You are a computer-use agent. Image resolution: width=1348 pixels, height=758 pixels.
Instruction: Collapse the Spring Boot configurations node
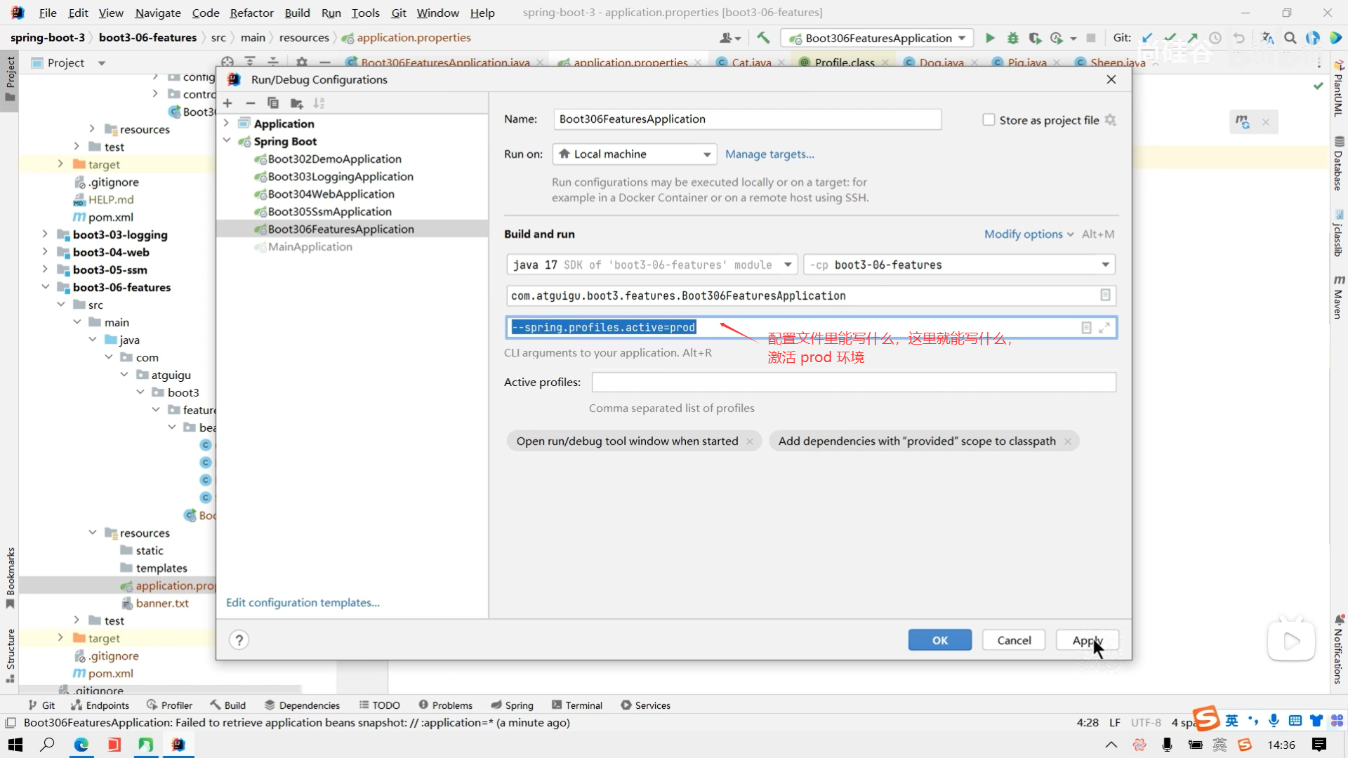[227, 141]
